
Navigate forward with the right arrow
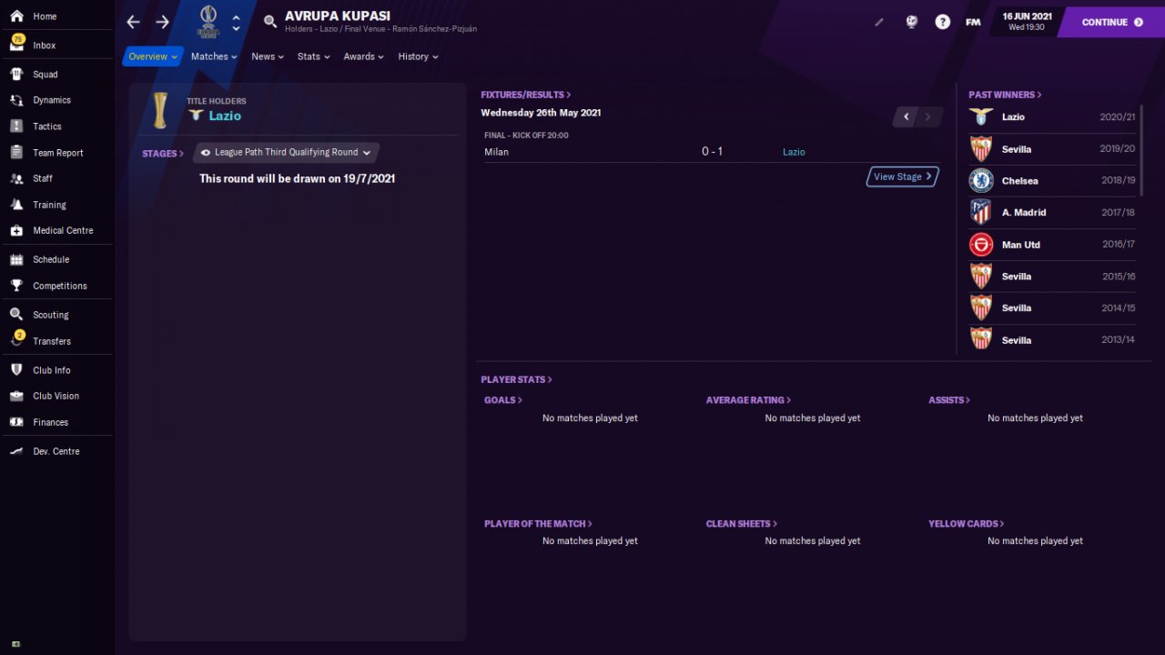pyautogui.click(x=162, y=22)
